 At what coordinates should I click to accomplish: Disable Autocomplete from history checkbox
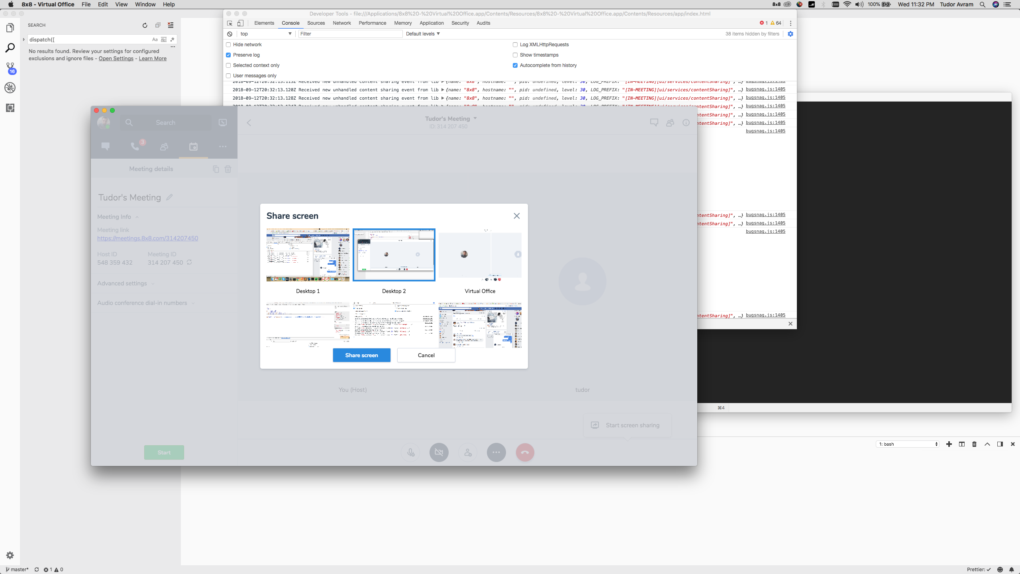515,65
